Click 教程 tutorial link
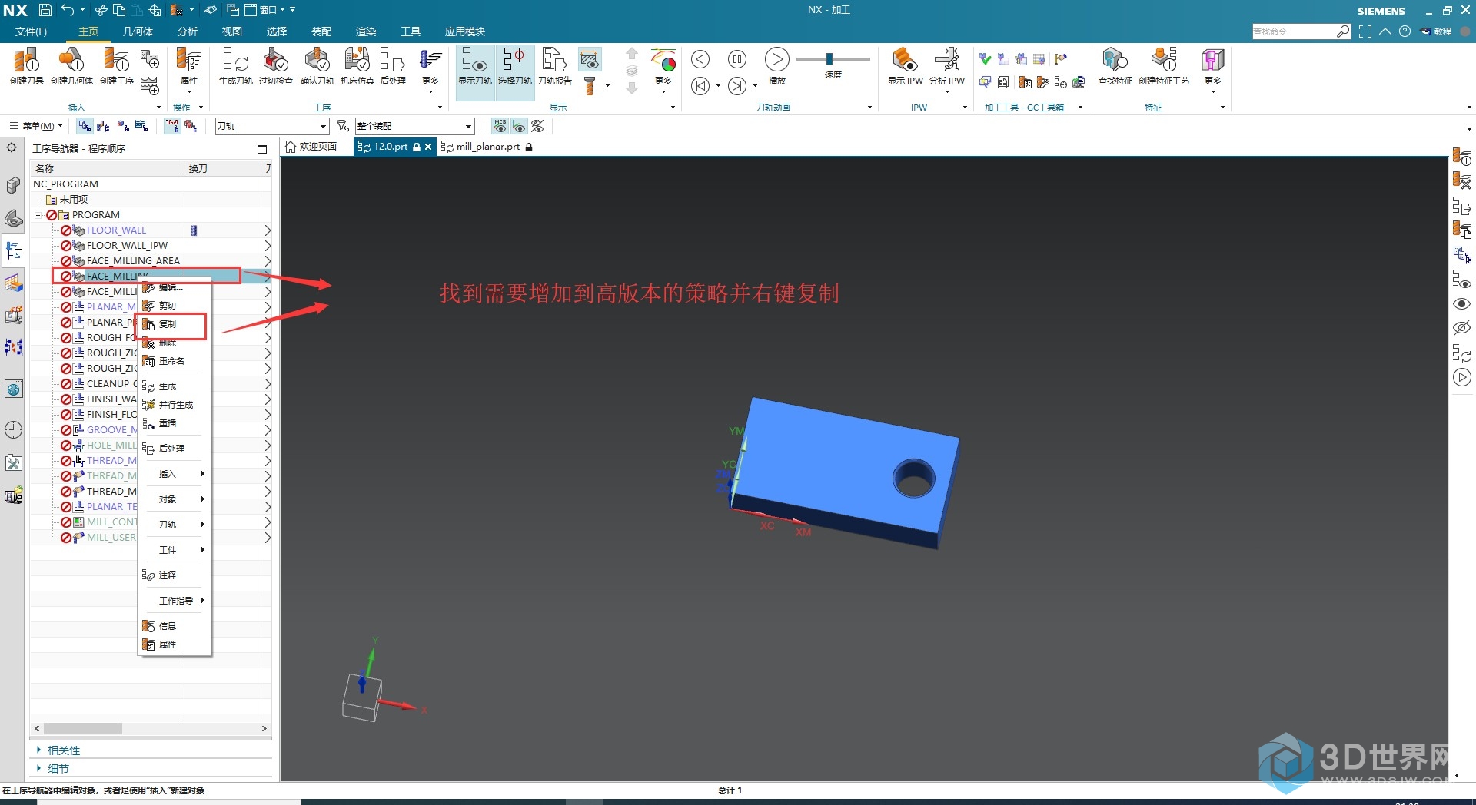 click(x=1435, y=31)
